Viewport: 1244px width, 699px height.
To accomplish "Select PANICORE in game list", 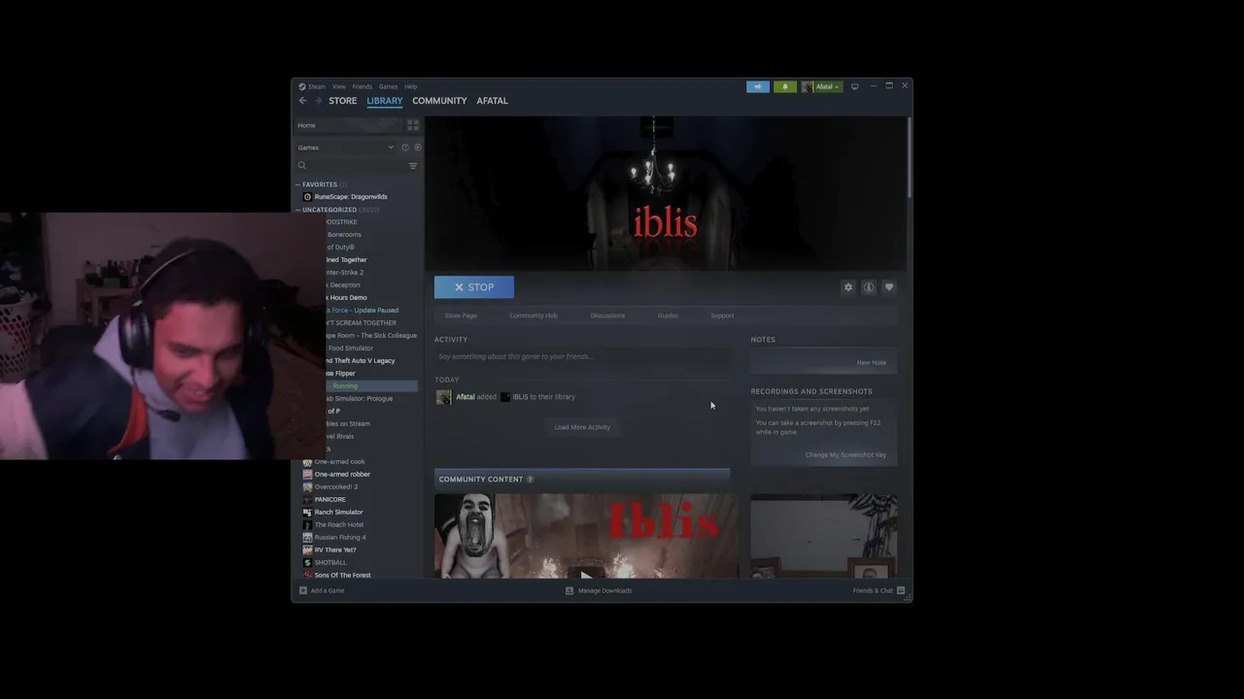I will pos(329,500).
